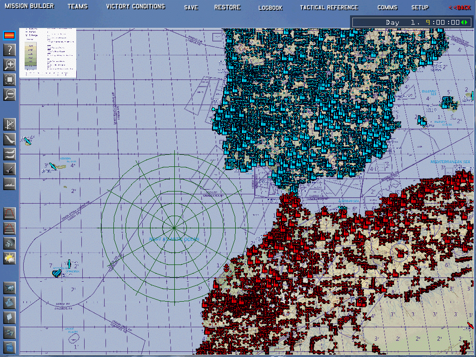
Task: Select the single aircraft flight tool
Action: pos(9,139)
